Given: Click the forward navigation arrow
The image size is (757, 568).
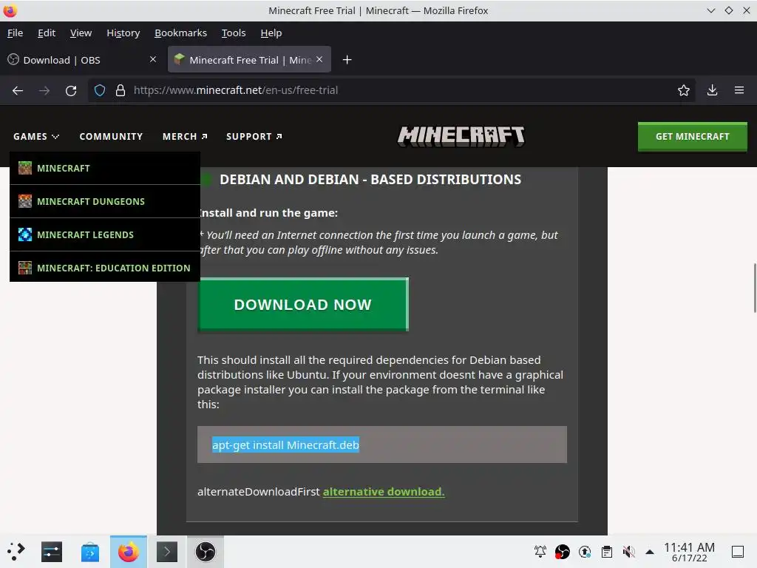Looking at the screenshot, I should 44,90.
